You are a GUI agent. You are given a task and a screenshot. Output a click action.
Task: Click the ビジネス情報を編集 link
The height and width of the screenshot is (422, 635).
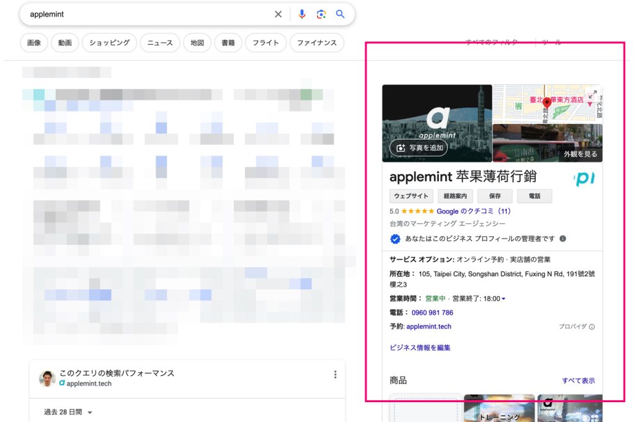click(x=420, y=348)
